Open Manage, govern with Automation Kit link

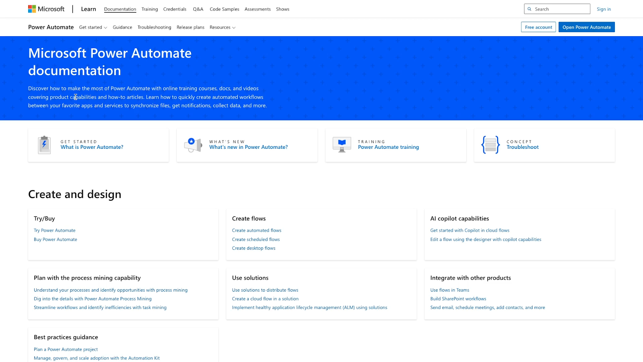[97, 358]
